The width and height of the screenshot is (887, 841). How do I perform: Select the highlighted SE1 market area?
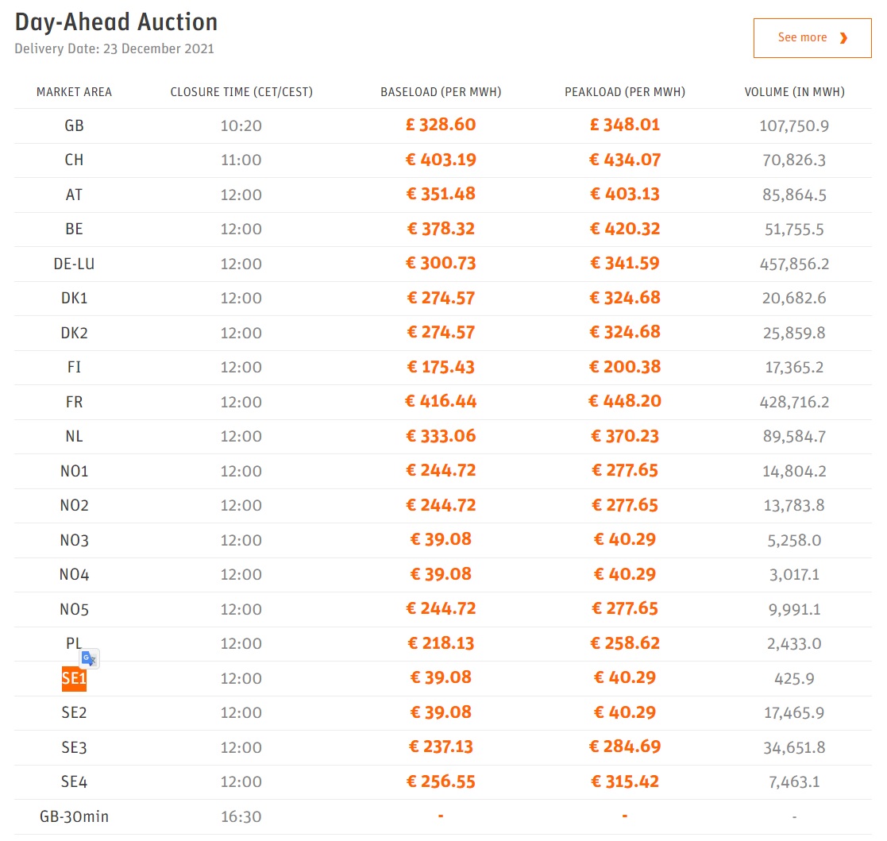pos(74,679)
